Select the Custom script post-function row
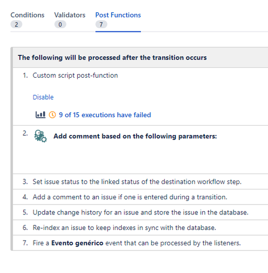Screen dimensions: 268x273 coord(140,96)
